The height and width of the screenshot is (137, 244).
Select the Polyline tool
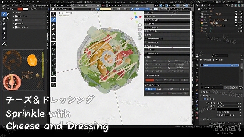(54, 55)
